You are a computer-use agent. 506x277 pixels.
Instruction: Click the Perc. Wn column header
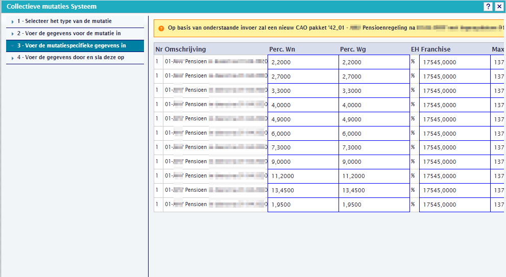pyautogui.click(x=282, y=49)
